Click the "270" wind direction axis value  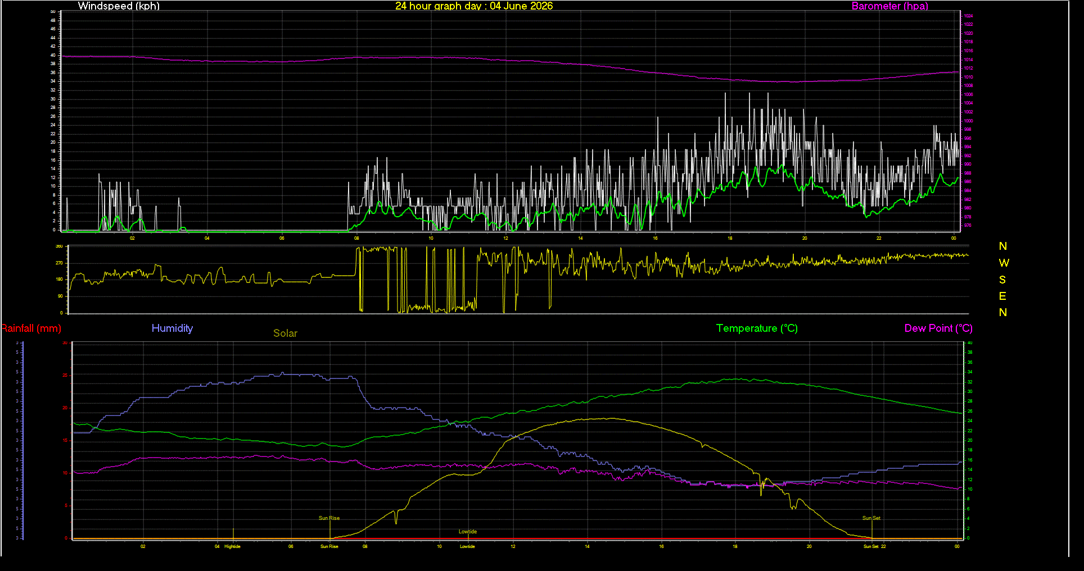[x=59, y=263]
